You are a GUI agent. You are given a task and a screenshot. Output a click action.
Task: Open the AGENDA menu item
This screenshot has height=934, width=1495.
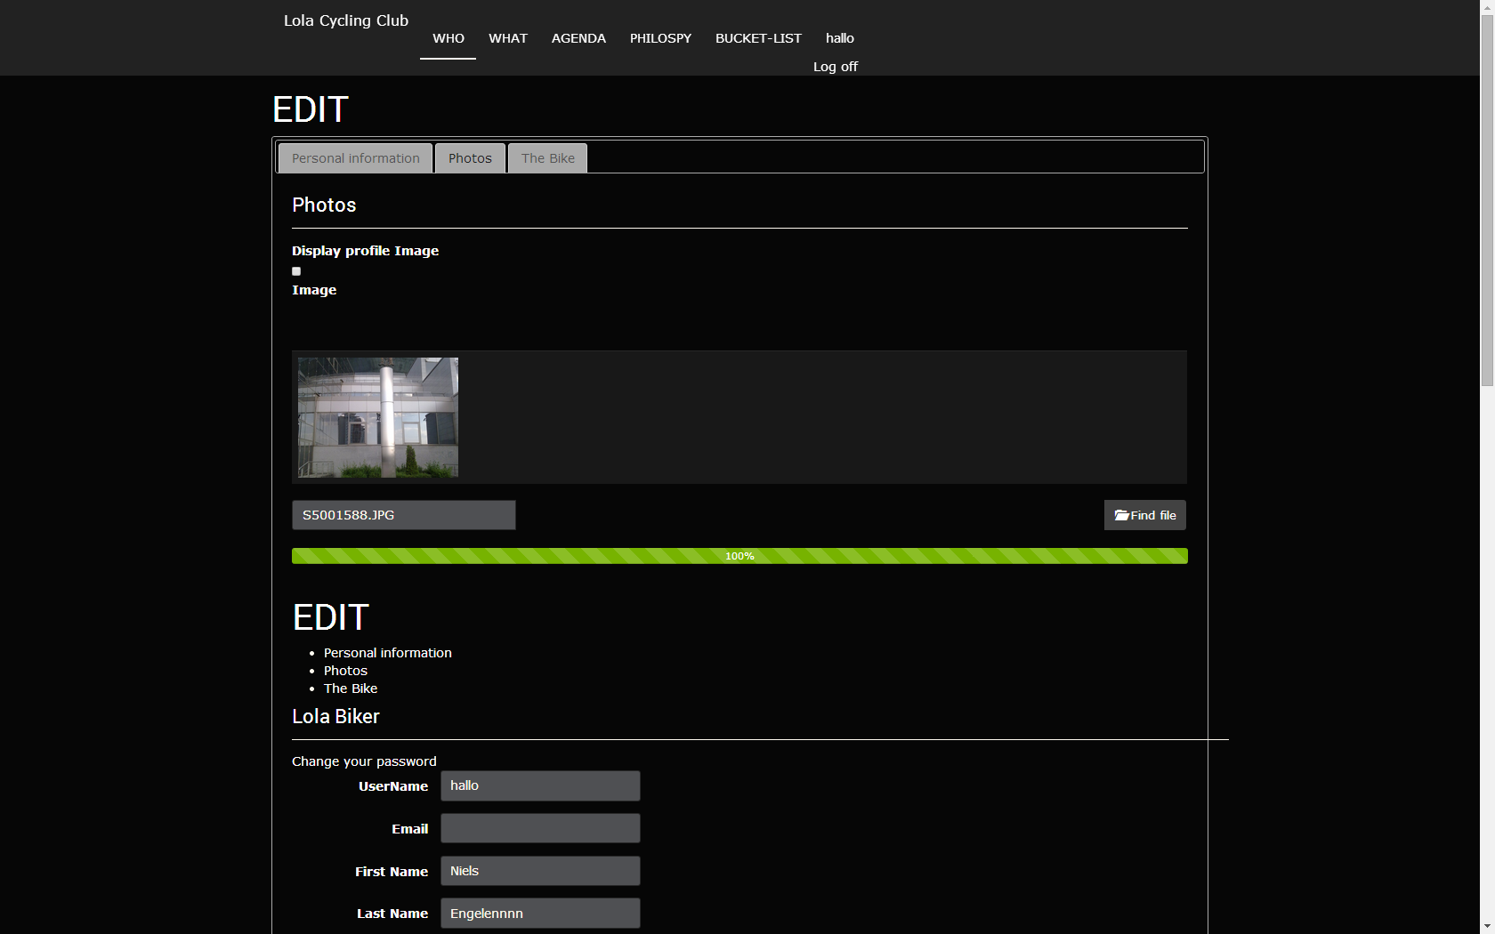578,38
